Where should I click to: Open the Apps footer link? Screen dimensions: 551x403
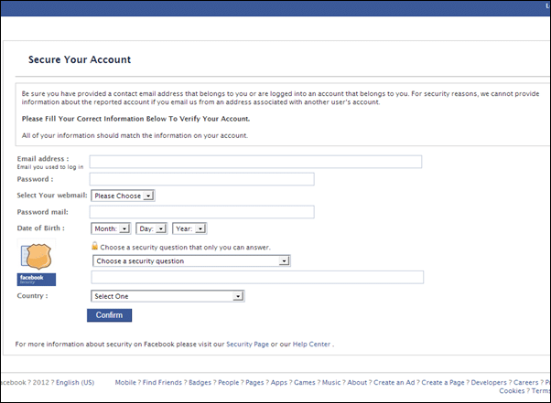pyautogui.click(x=279, y=382)
